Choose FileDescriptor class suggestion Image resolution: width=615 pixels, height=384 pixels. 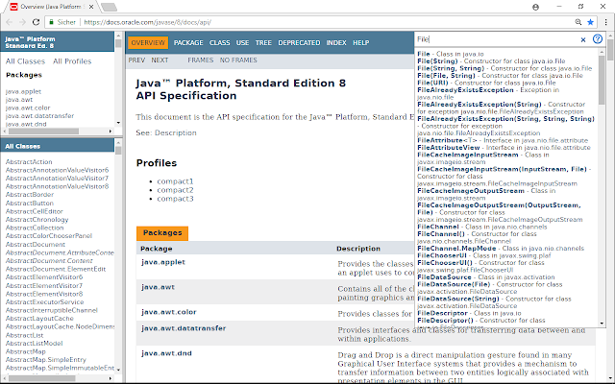pyautogui.click(x=469, y=313)
